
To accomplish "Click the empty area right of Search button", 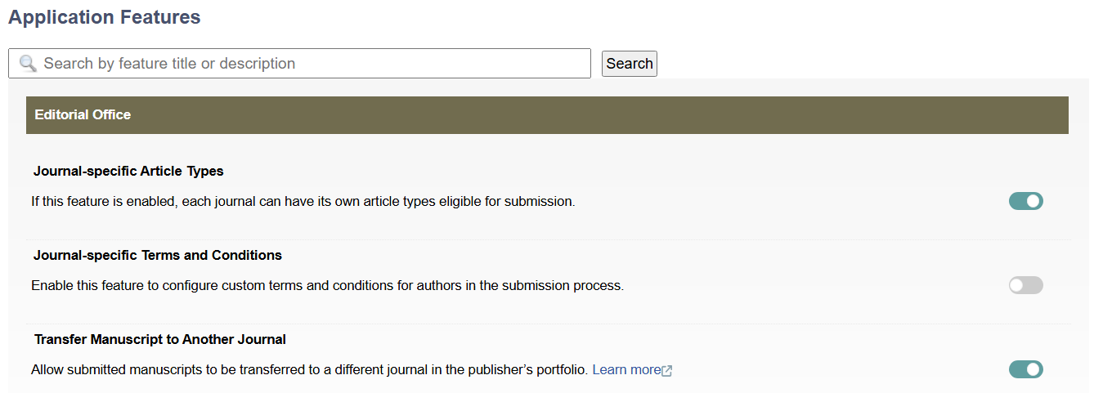I will (867, 64).
